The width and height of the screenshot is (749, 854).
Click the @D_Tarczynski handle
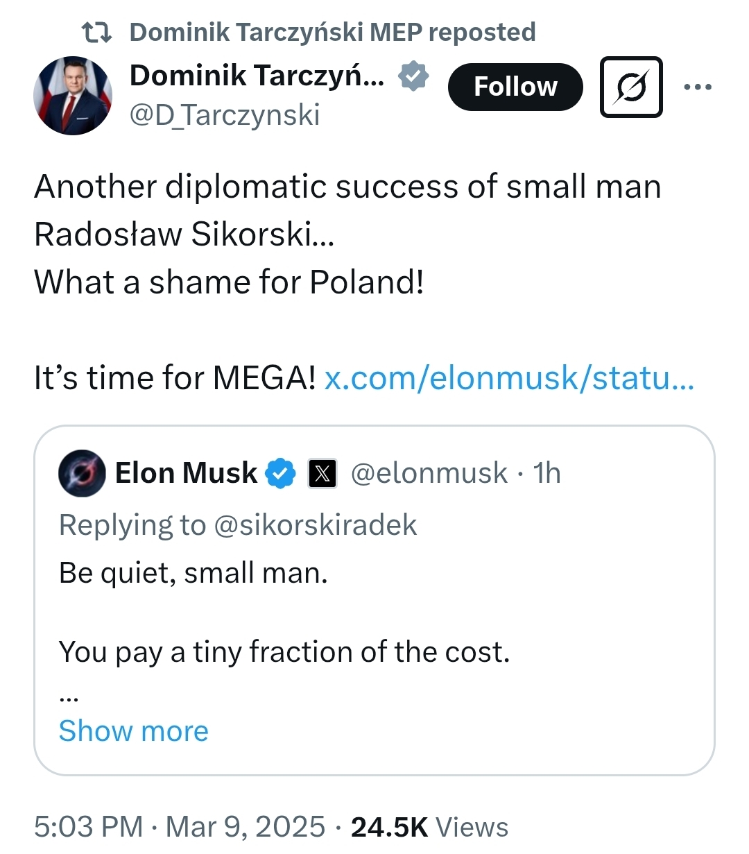(225, 114)
